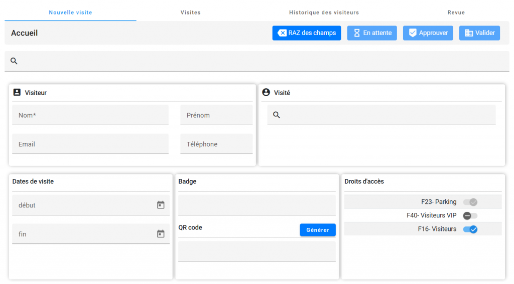
Task: Generate a QR code with Générer
Action: [x=318, y=230]
